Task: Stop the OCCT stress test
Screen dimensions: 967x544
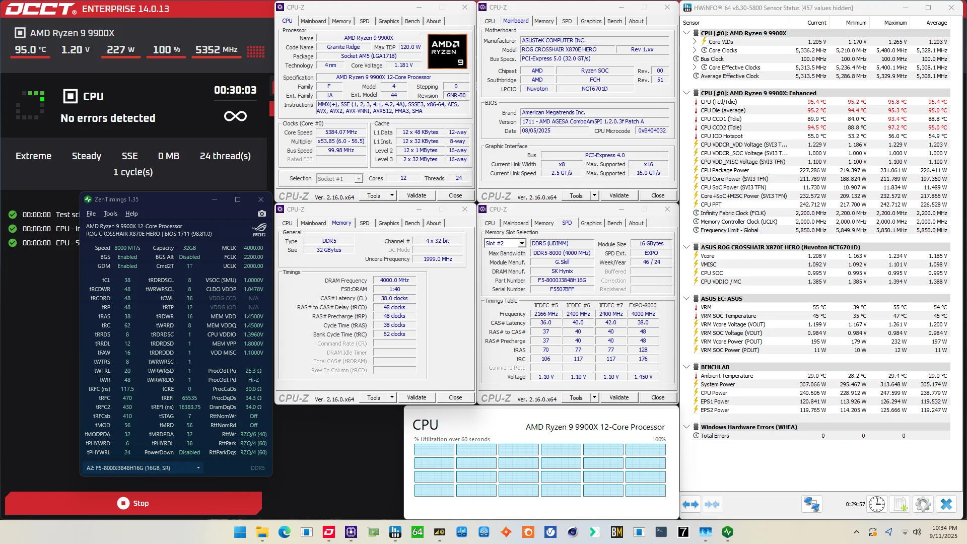Action: 133,503
